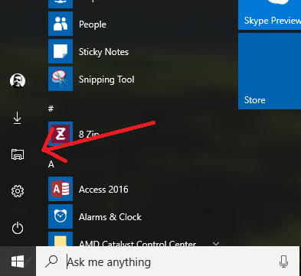Click in the Ask me anything search box

(x=168, y=261)
